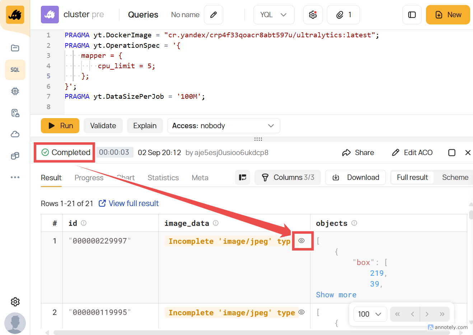Toggle the side panel layout icon
473x335 pixels.
(x=412, y=15)
